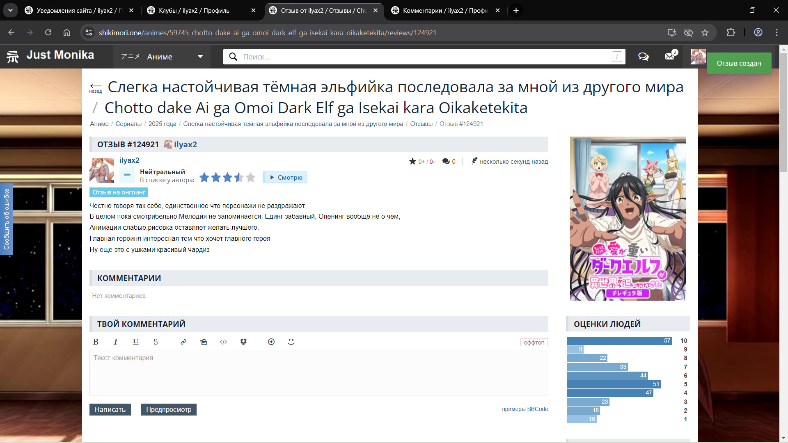
Task: Switch to the Клубы / ilyax2 tab
Action: pyautogui.click(x=194, y=10)
